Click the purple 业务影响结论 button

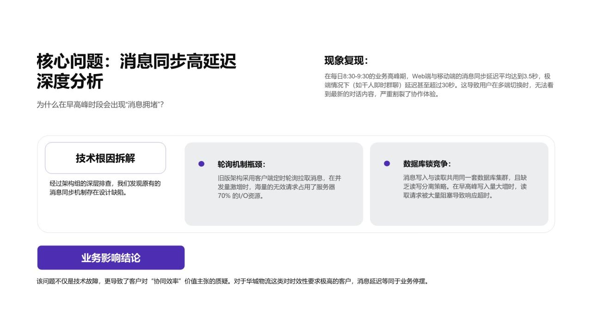click(x=111, y=258)
